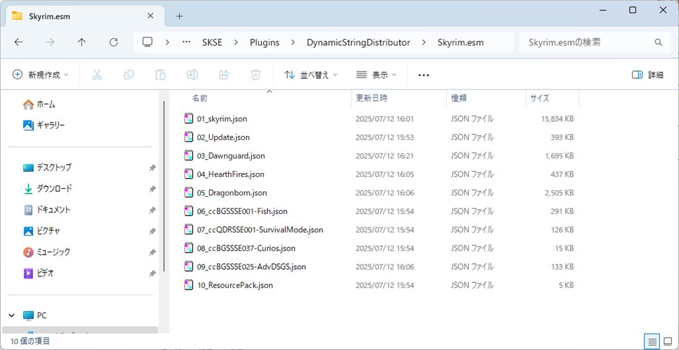This screenshot has width=679, height=350.
Task: Go back with the left arrow
Action: pyautogui.click(x=18, y=42)
